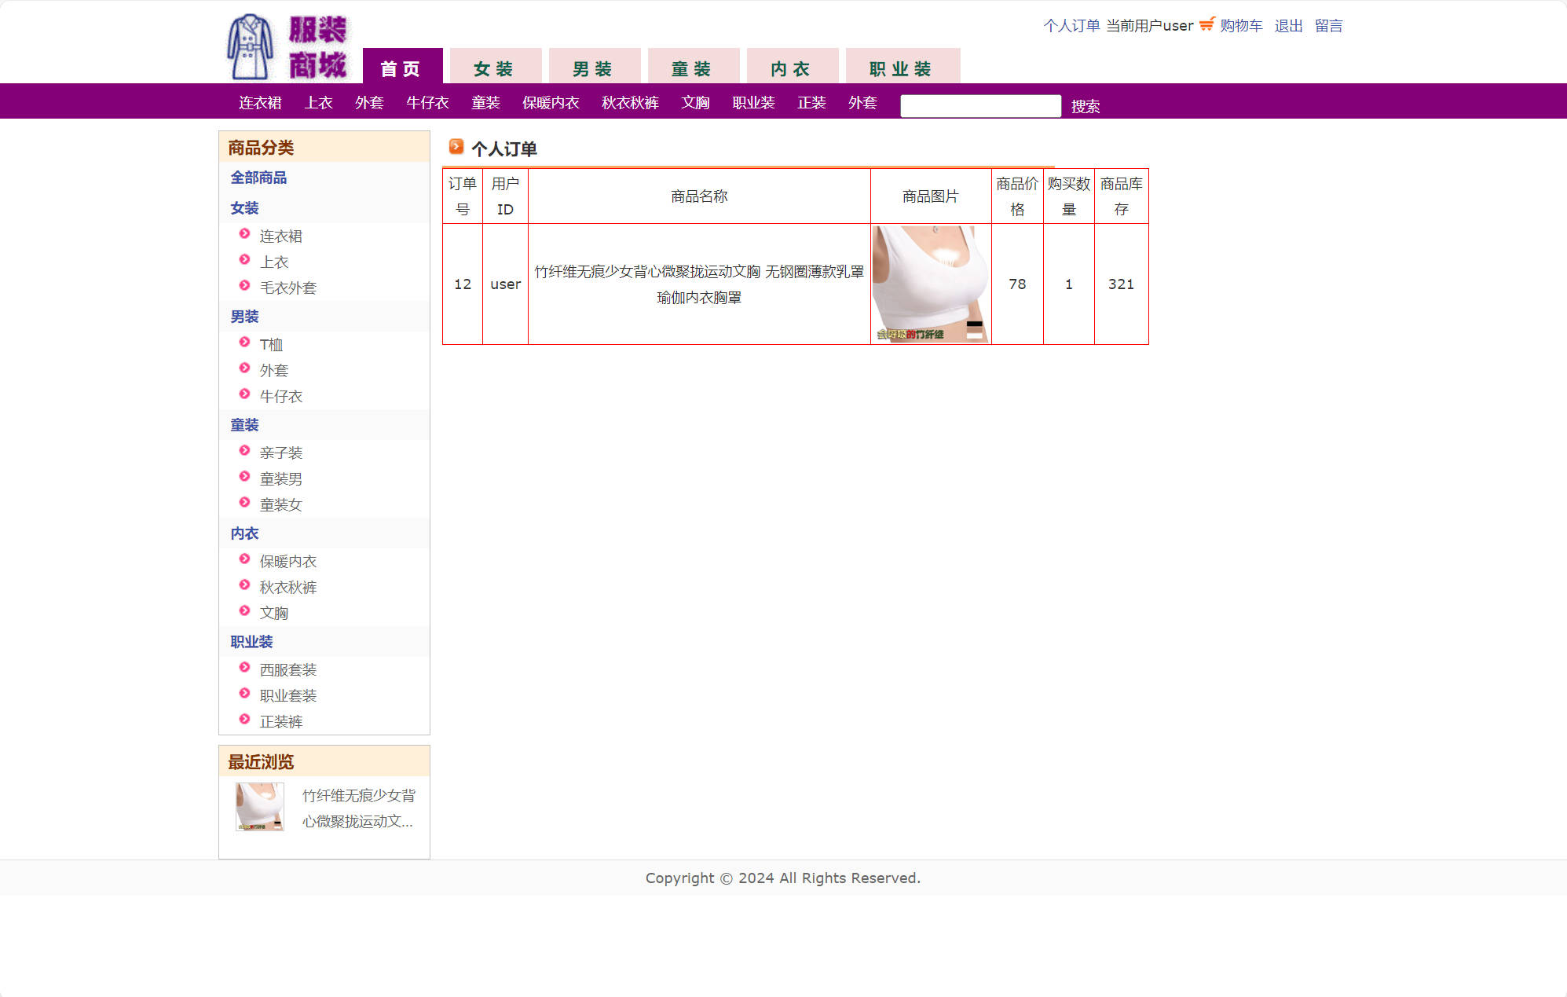Open the 个人订单 link at top right
The height and width of the screenshot is (997, 1567).
(x=1071, y=26)
